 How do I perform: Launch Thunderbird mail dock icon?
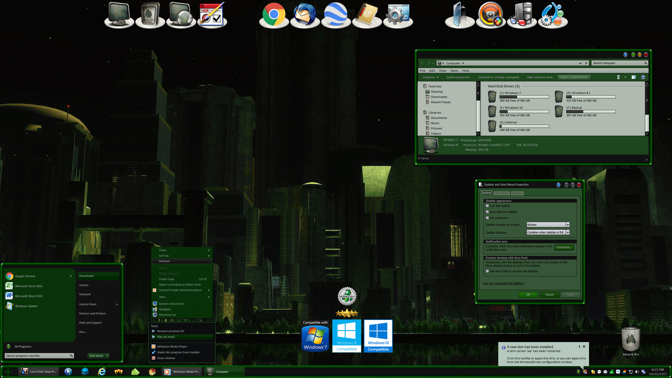click(x=304, y=14)
